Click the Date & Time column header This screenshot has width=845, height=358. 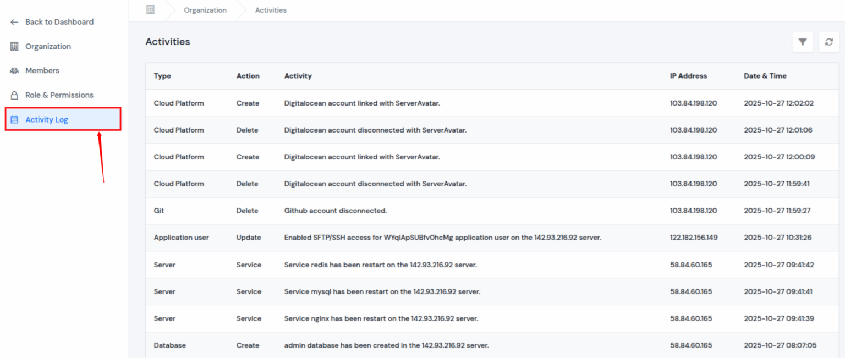coord(765,76)
